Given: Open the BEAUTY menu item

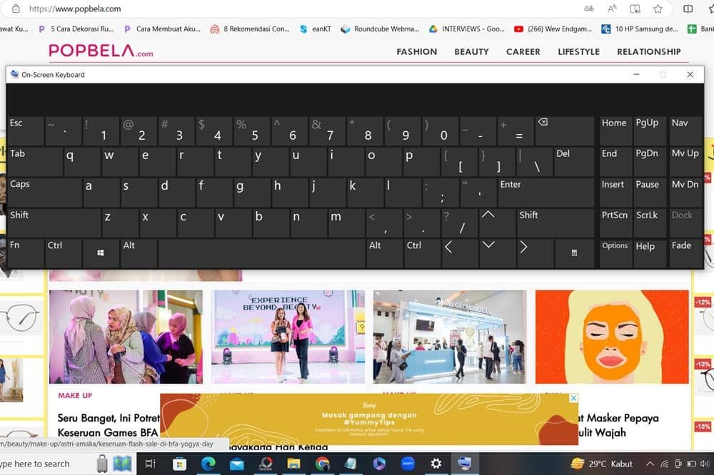Looking at the screenshot, I should (x=471, y=51).
